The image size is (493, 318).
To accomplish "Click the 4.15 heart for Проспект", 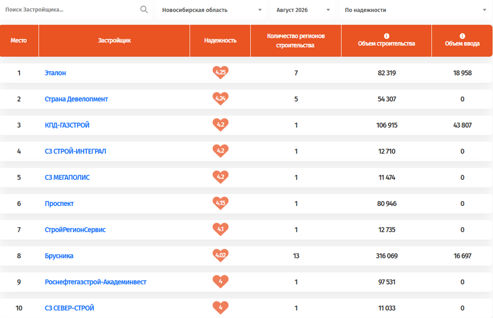I will point(220,203).
